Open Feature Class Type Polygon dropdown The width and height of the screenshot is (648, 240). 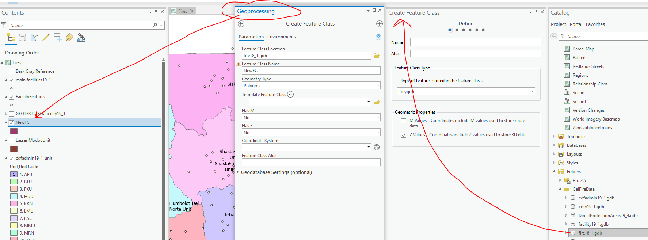[x=466, y=91]
